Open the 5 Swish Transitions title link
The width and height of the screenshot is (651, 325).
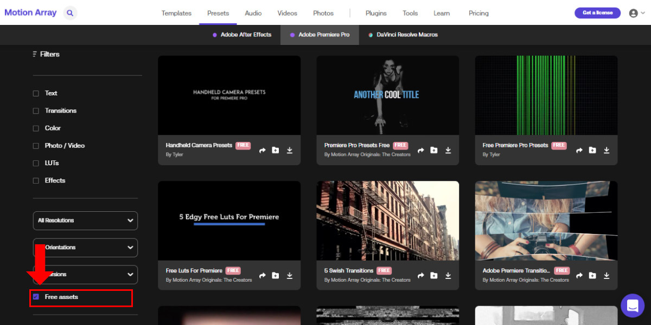coord(349,270)
